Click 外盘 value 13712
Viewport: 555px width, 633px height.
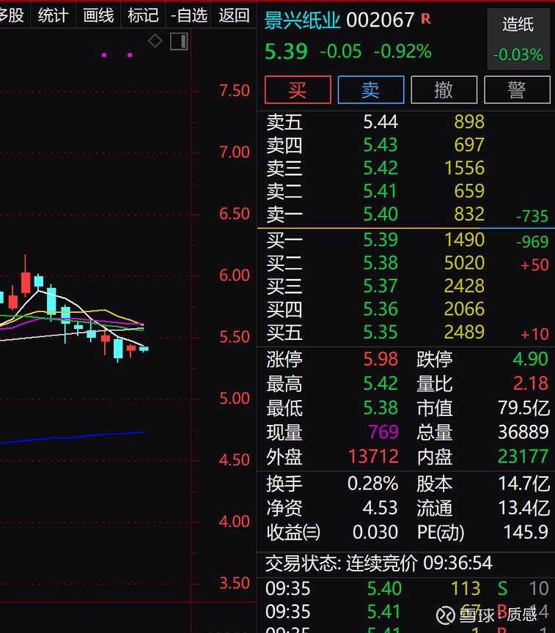373,456
